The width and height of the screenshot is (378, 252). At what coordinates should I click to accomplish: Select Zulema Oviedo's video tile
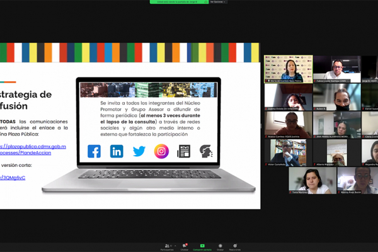pos(289,97)
